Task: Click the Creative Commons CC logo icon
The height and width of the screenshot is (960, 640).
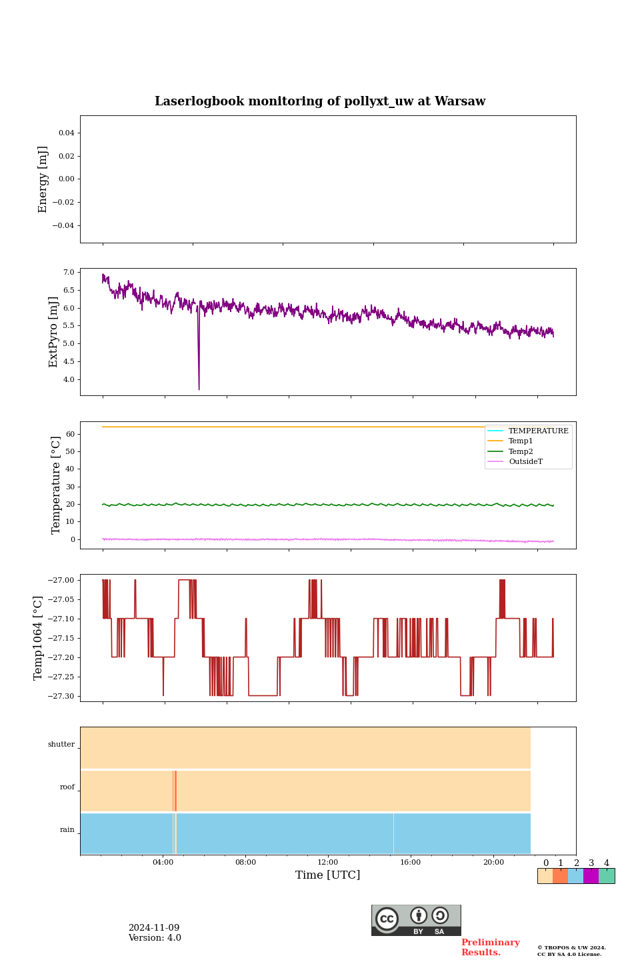Action: [387, 919]
